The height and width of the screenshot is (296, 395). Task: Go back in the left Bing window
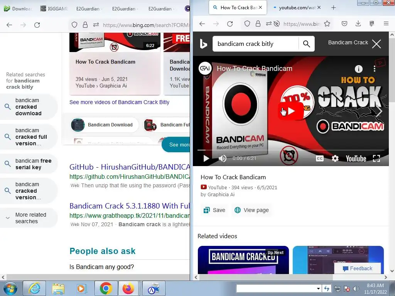coord(9,25)
